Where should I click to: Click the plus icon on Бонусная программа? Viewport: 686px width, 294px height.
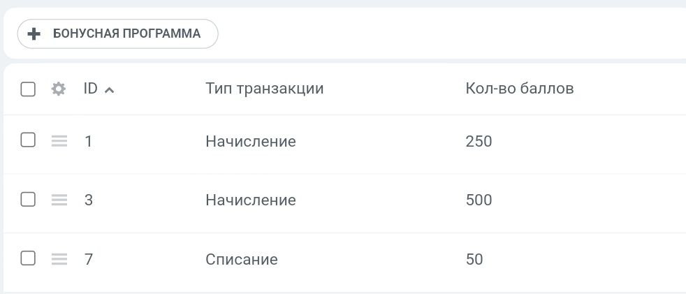tap(34, 34)
